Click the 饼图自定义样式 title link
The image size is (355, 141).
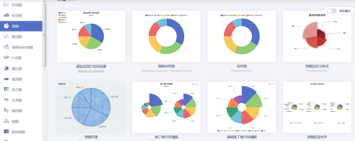pos(317,66)
